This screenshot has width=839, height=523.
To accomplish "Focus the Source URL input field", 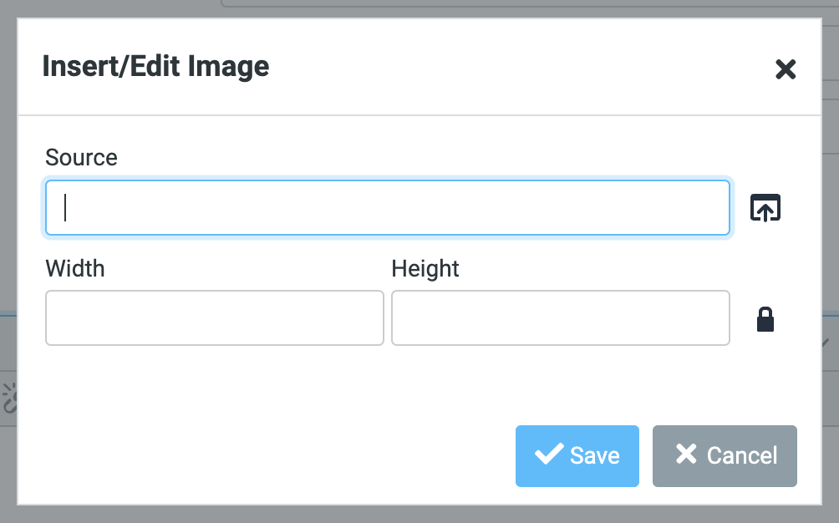I will 387,207.
